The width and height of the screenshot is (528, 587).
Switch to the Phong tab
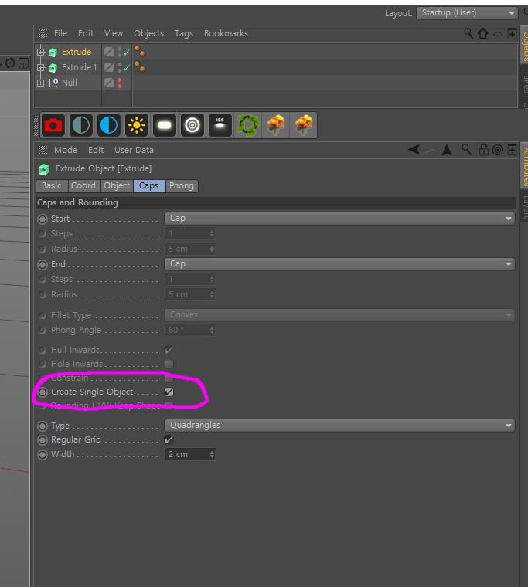coord(182,185)
